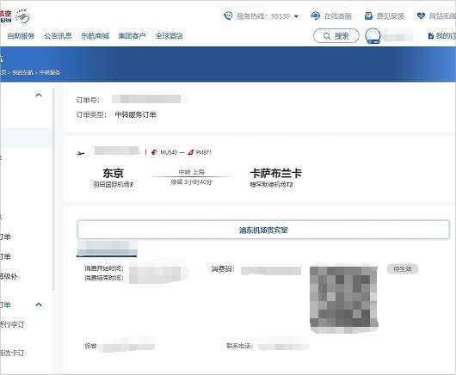Screen dimensions: 456x375
Task: Click the 卡萨布兰卡 destination city text
Action: [275, 173]
